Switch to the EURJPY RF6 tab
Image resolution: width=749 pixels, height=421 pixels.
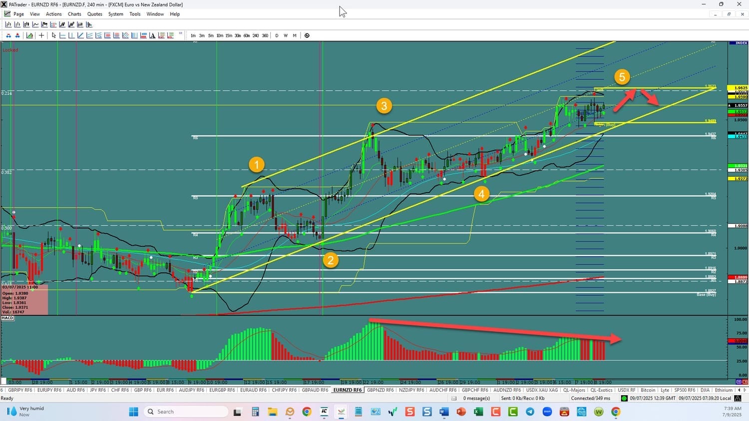[x=49, y=390]
